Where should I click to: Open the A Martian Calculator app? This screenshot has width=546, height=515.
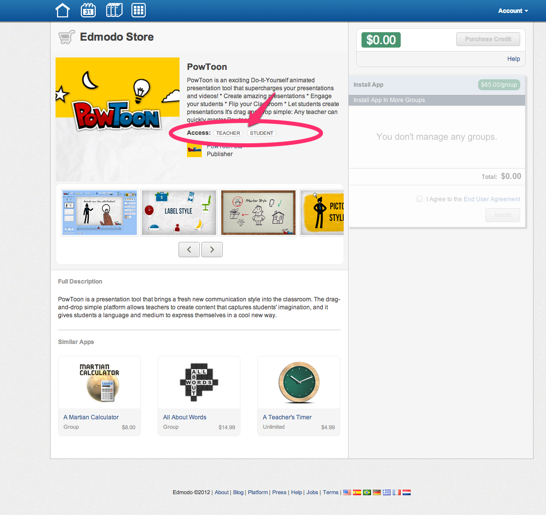[x=91, y=417]
